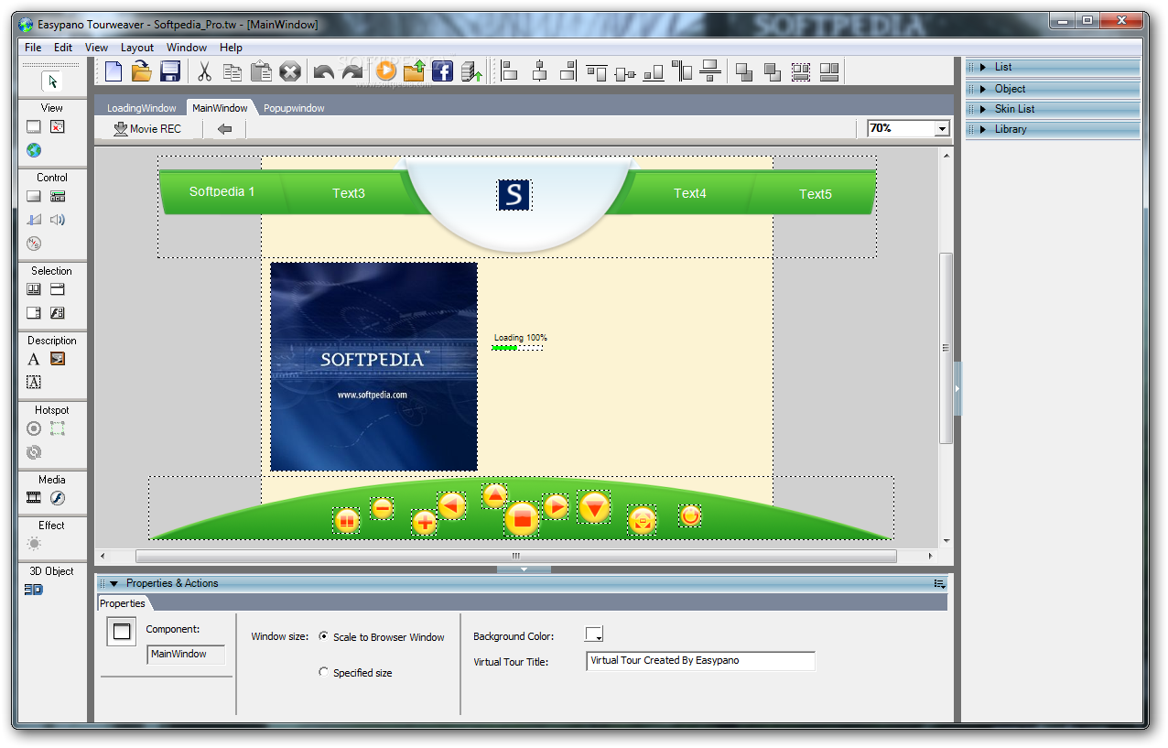Save the project with floppy disk icon
The image size is (1168, 748).
[169, 71]
